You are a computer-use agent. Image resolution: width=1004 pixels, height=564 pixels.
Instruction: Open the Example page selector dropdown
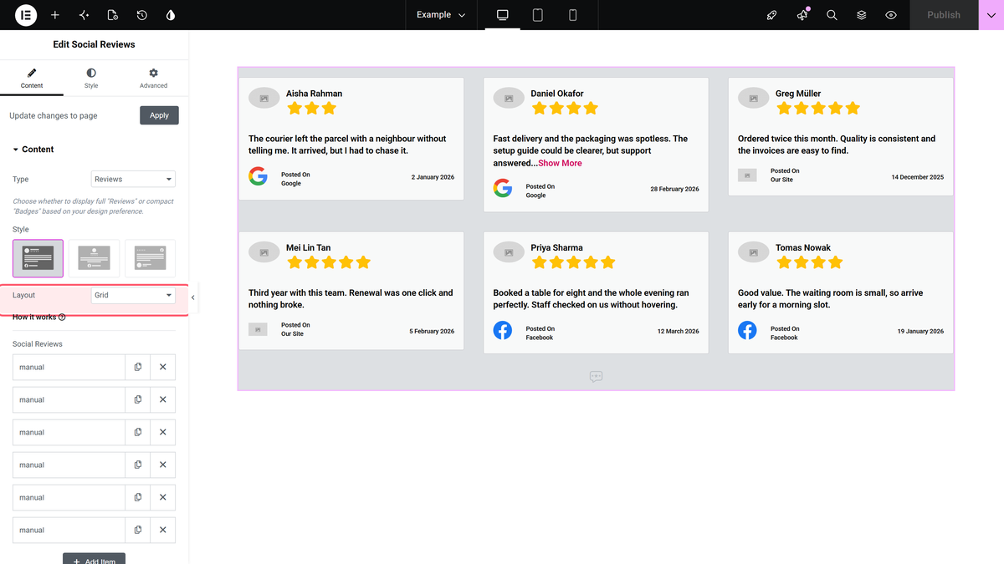pos(441,15)
